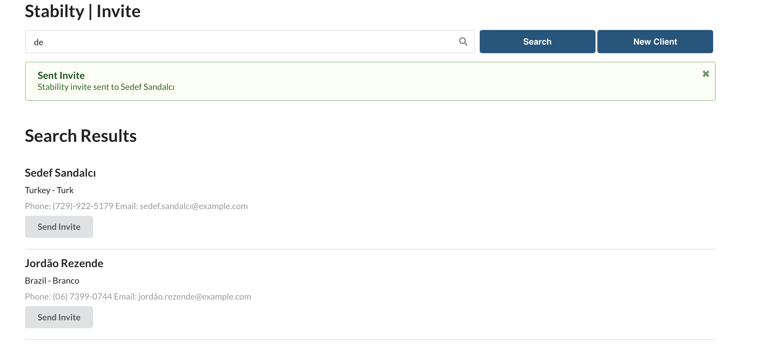Click the Brazil - Branco location text
The image size is (783, 346).
[52, 281]
